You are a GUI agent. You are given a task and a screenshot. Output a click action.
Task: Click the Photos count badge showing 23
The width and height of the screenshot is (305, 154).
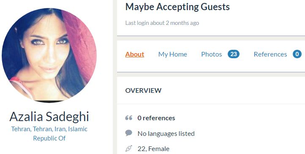[234, 54]
